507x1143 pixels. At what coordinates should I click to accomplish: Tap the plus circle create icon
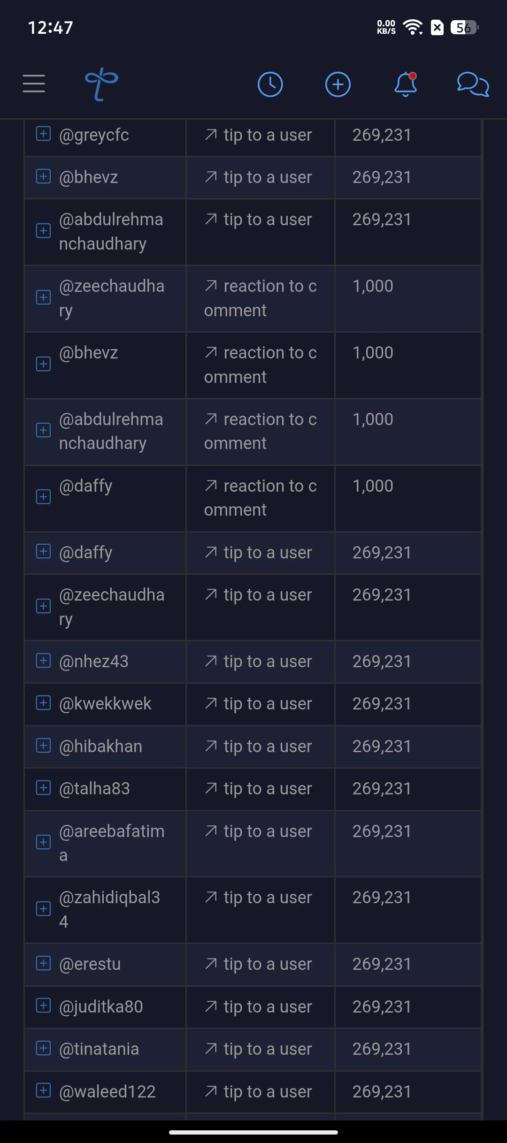tap(338, 84)
